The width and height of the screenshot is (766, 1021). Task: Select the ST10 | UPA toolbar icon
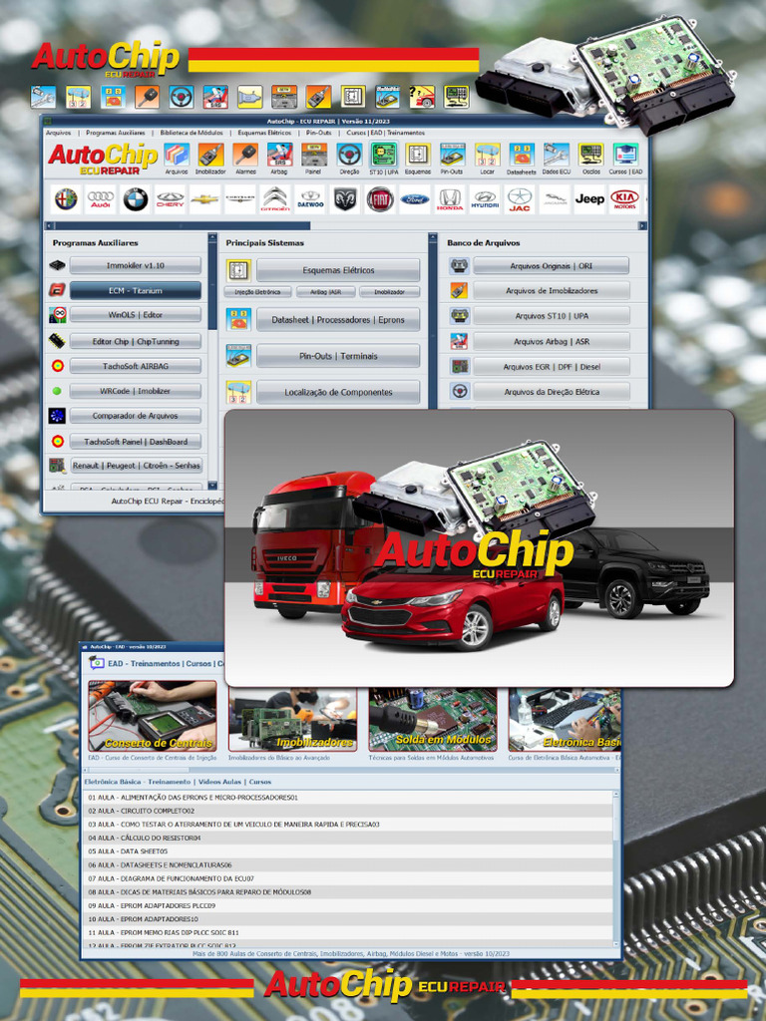pos(384,159)
